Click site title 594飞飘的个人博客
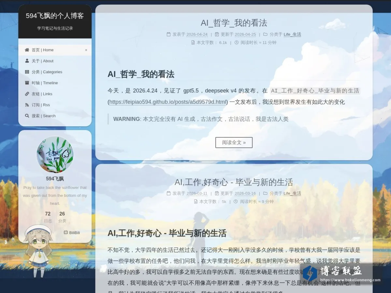Image resolution: width=391 pixels, height=293 pixels. tap(55, 16)
